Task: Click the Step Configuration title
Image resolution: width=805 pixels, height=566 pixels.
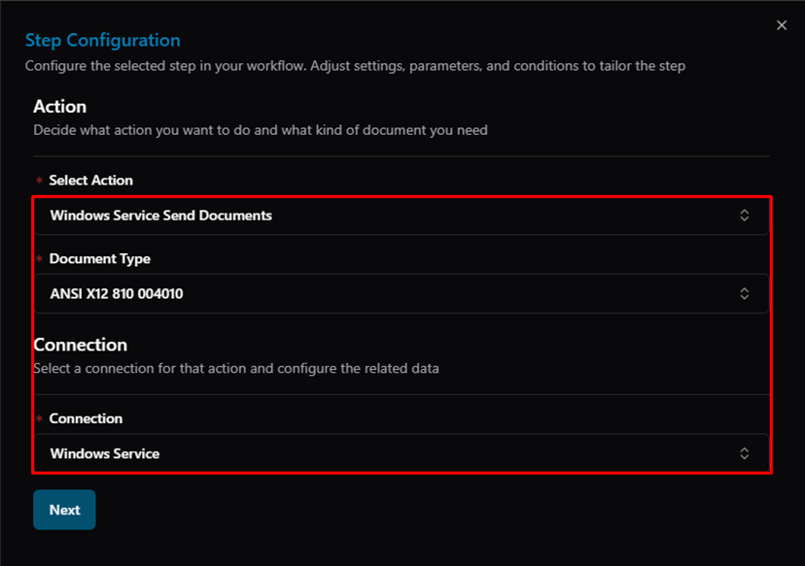Action: [103, 40]
